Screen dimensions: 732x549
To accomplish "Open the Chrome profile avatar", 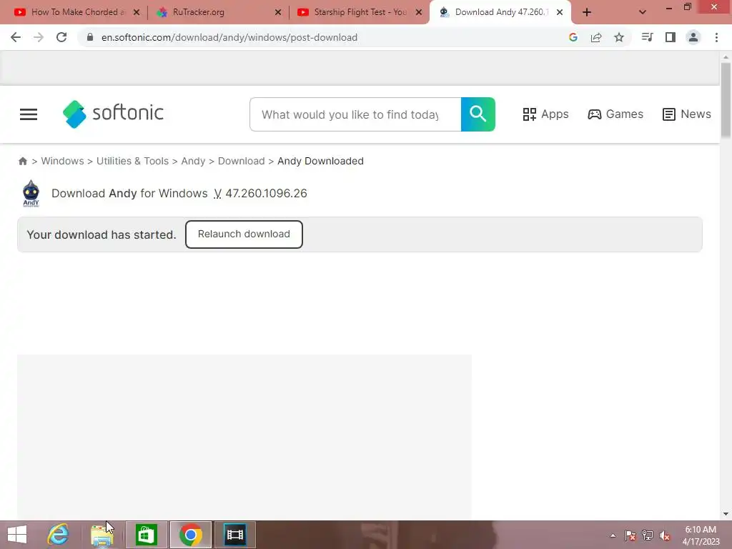I will point(693,37).
